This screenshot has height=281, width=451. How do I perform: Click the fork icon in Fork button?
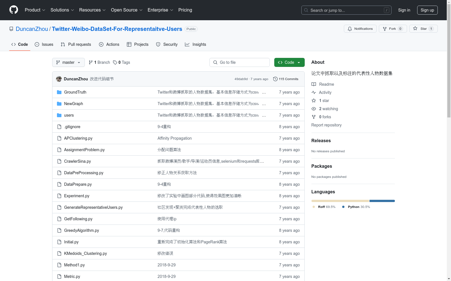[385, 29]
